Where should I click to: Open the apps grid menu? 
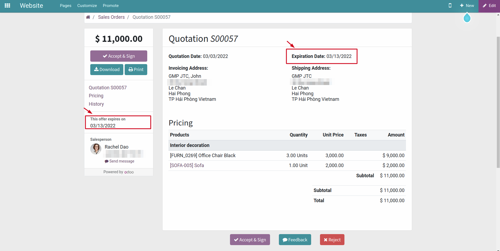7,5
